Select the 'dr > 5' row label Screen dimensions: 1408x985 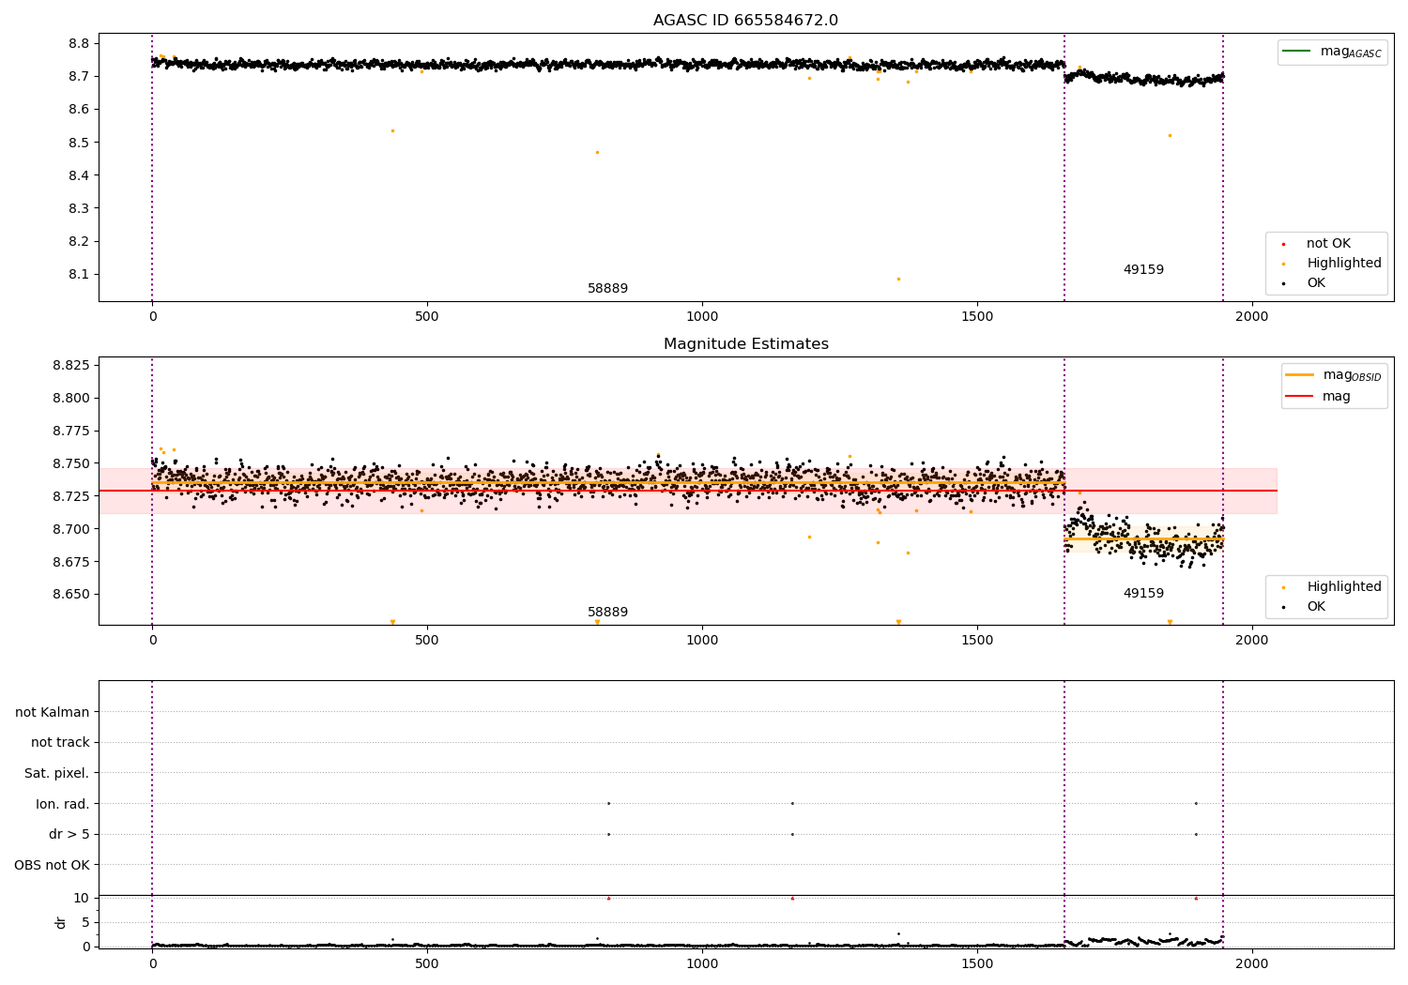pyautogui.click(x=69, y=835)
